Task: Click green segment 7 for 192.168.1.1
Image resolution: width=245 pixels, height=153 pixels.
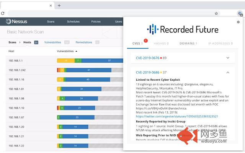Action: click(78, 60)
